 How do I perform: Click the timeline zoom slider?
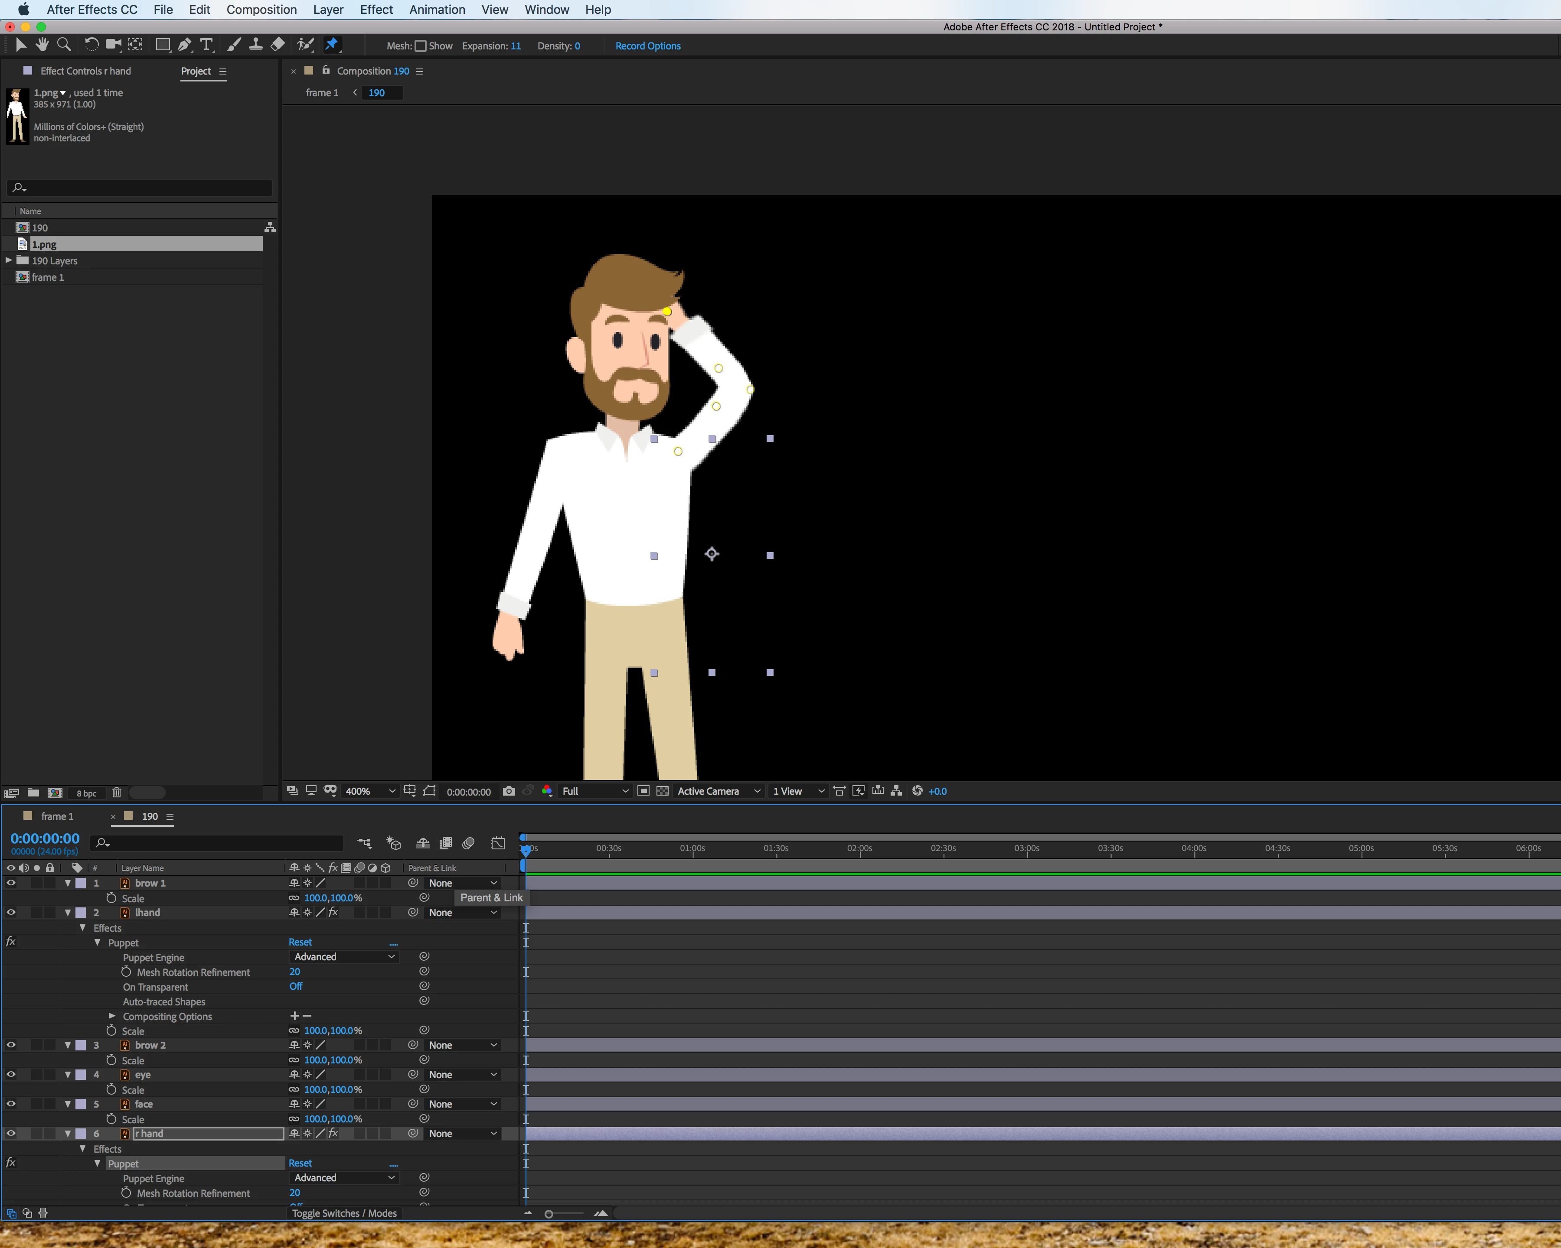tap(549, 1214)
